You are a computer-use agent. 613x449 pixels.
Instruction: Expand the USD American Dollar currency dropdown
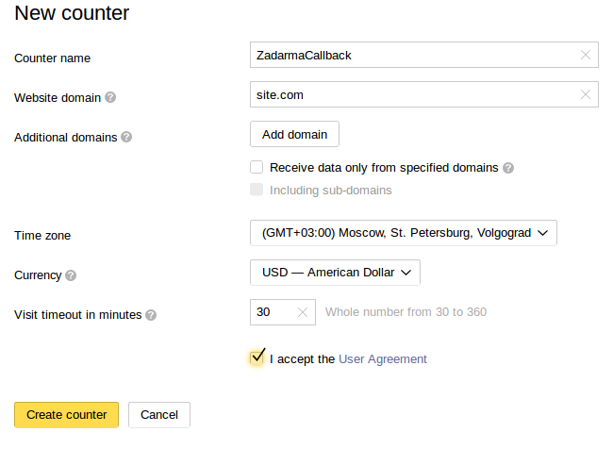[335, 273]
